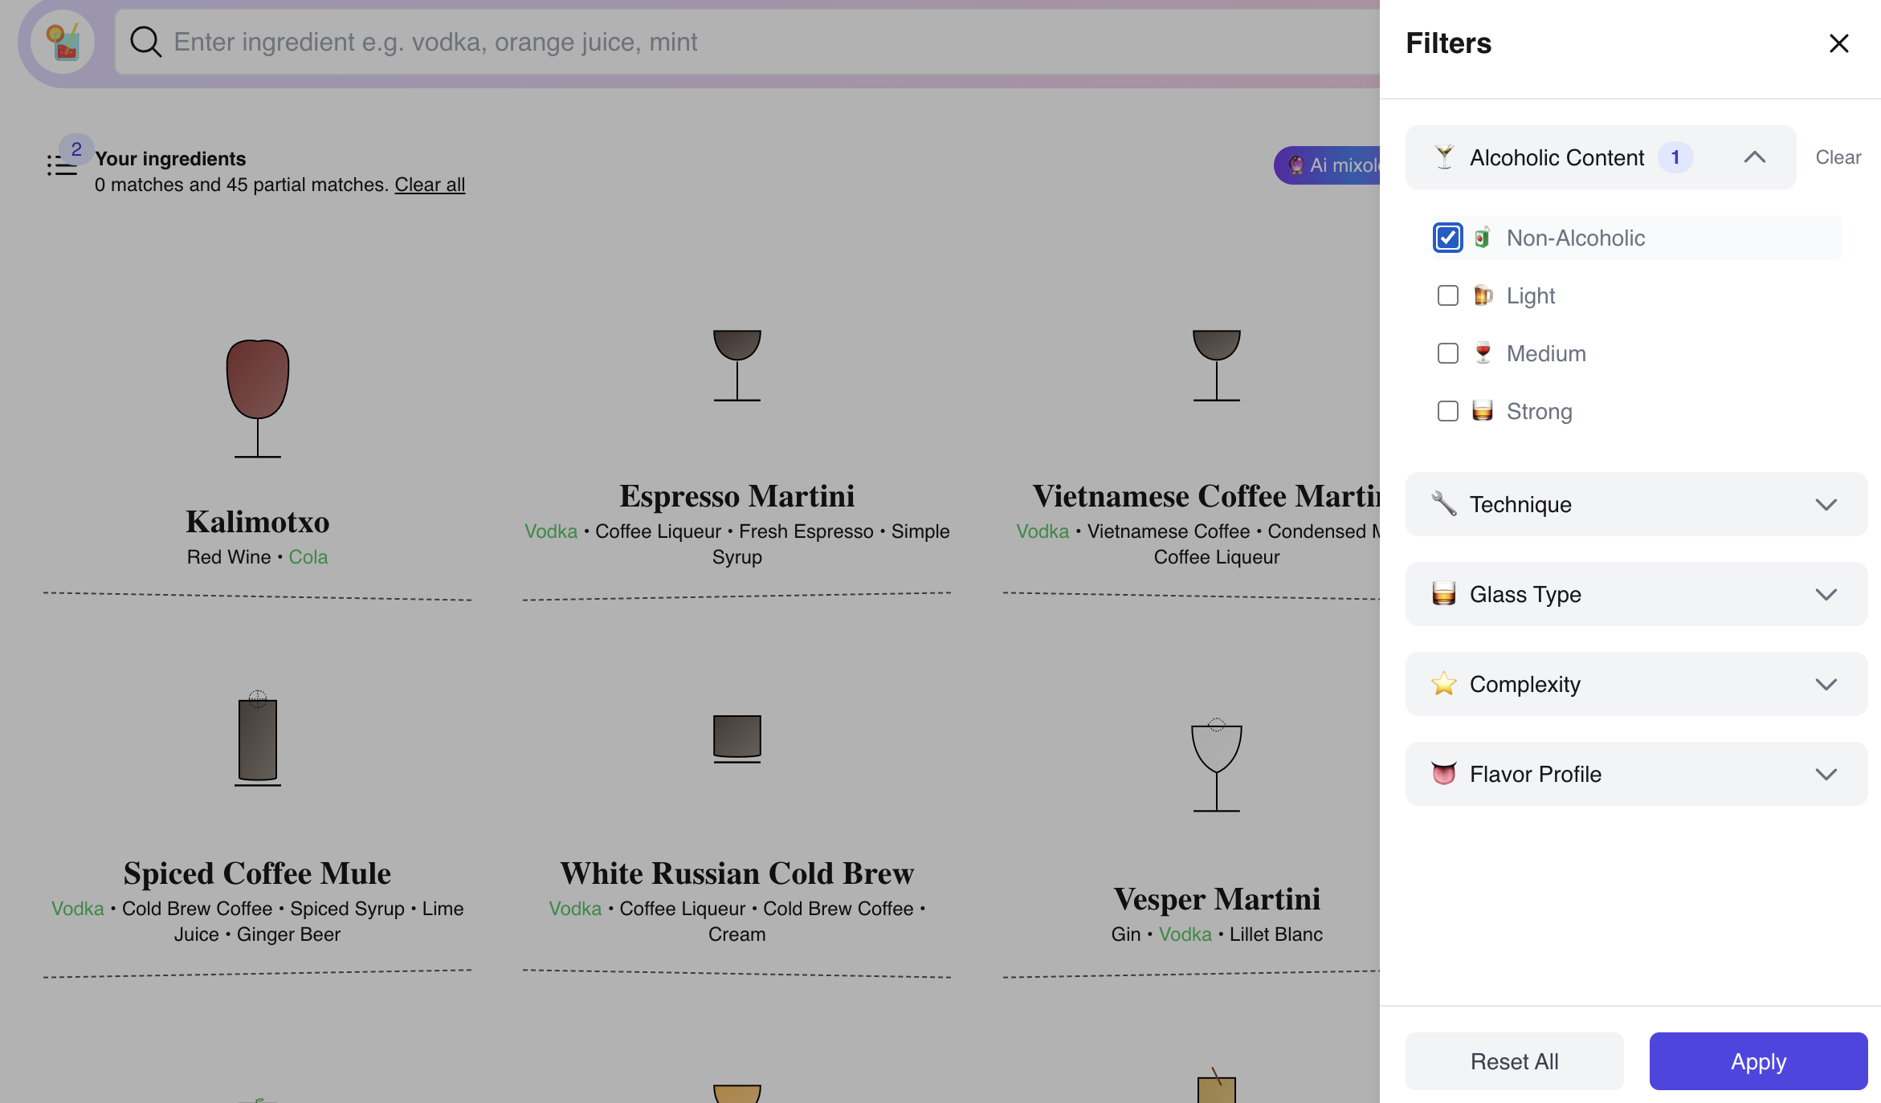The height and width of the screenshot is (1103, 1881).
Task: Tick the Strong alcohol checkbox
Action: pos(1447,411)
